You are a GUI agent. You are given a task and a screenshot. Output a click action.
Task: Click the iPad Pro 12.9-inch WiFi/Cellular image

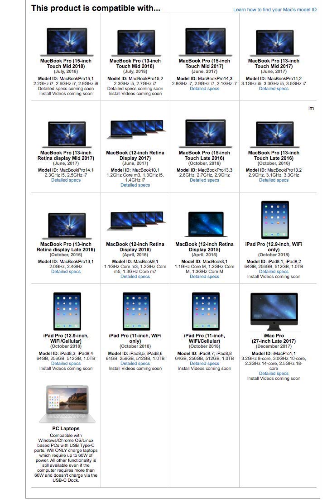click(x=67, y=312)
